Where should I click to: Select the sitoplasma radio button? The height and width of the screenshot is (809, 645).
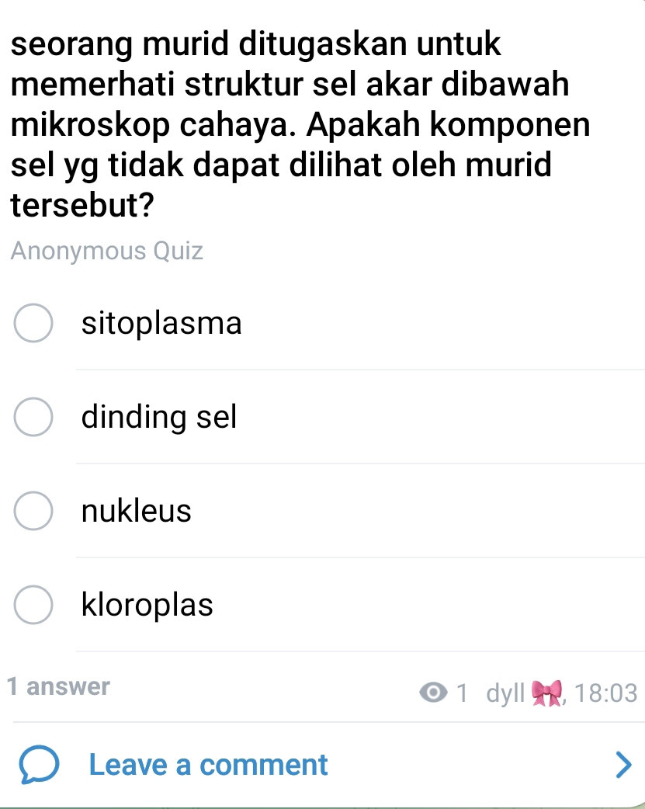[33, 324]
